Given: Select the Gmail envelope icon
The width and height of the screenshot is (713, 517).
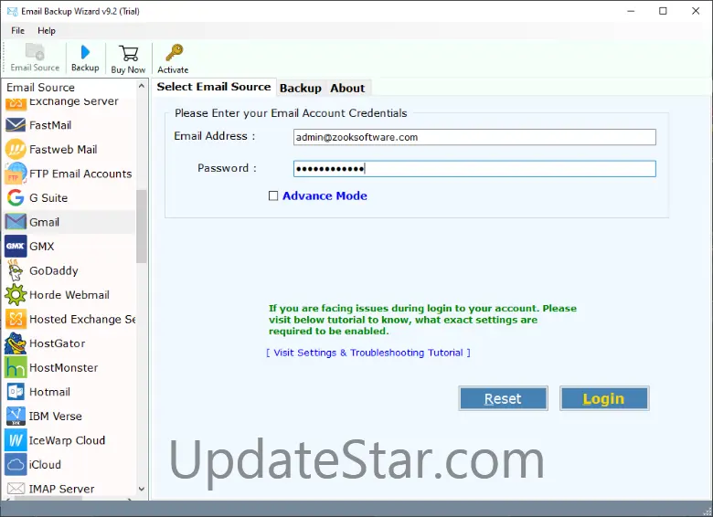Looking at the screenshot, I should [x=16, y=222].
